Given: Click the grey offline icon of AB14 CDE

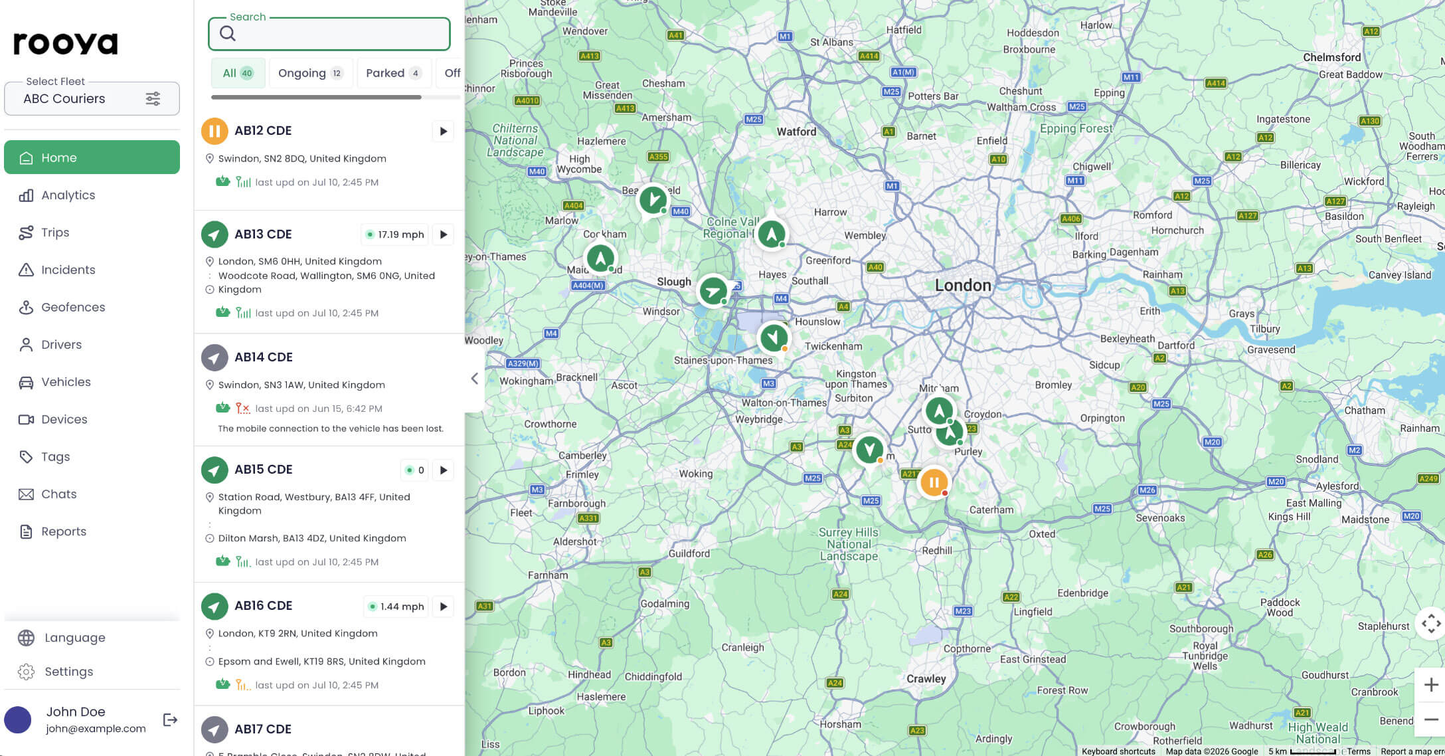Looking at the screenshot, I should click(214, 357).
